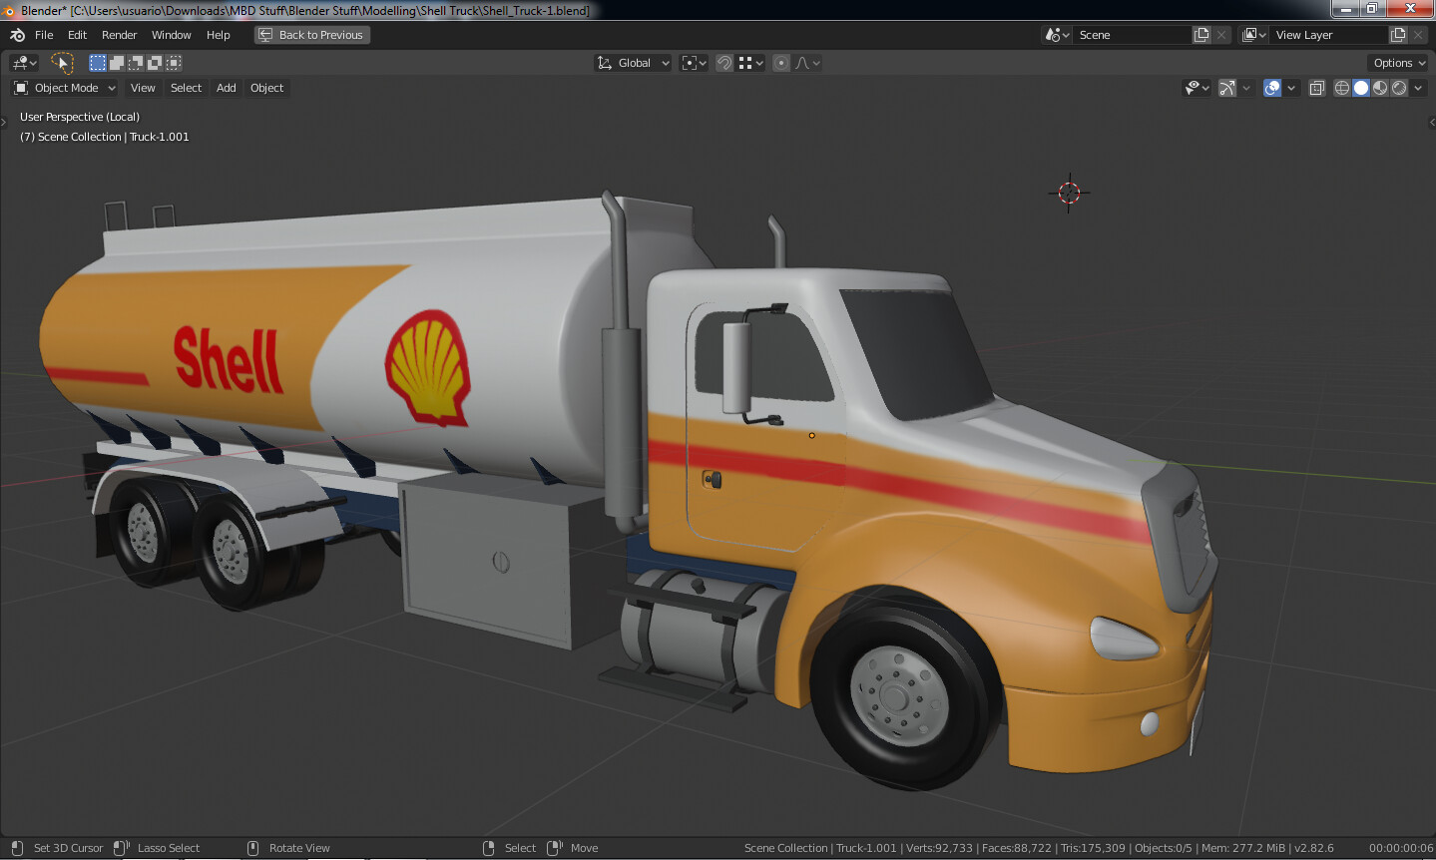Open the viewport View menu

(x=143, y=88)
